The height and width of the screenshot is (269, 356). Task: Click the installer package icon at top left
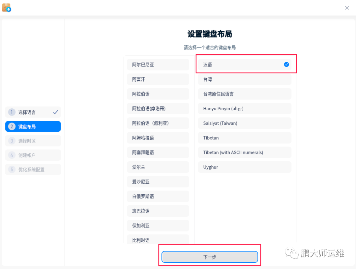(x=6, y=8)
